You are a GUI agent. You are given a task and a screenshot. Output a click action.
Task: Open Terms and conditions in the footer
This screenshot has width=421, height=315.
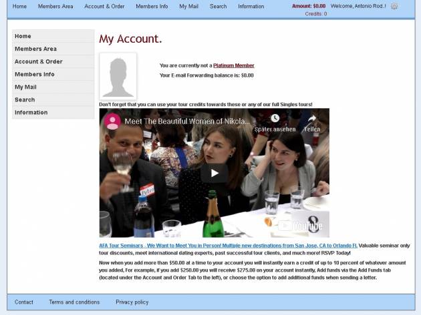coord(74,302)
